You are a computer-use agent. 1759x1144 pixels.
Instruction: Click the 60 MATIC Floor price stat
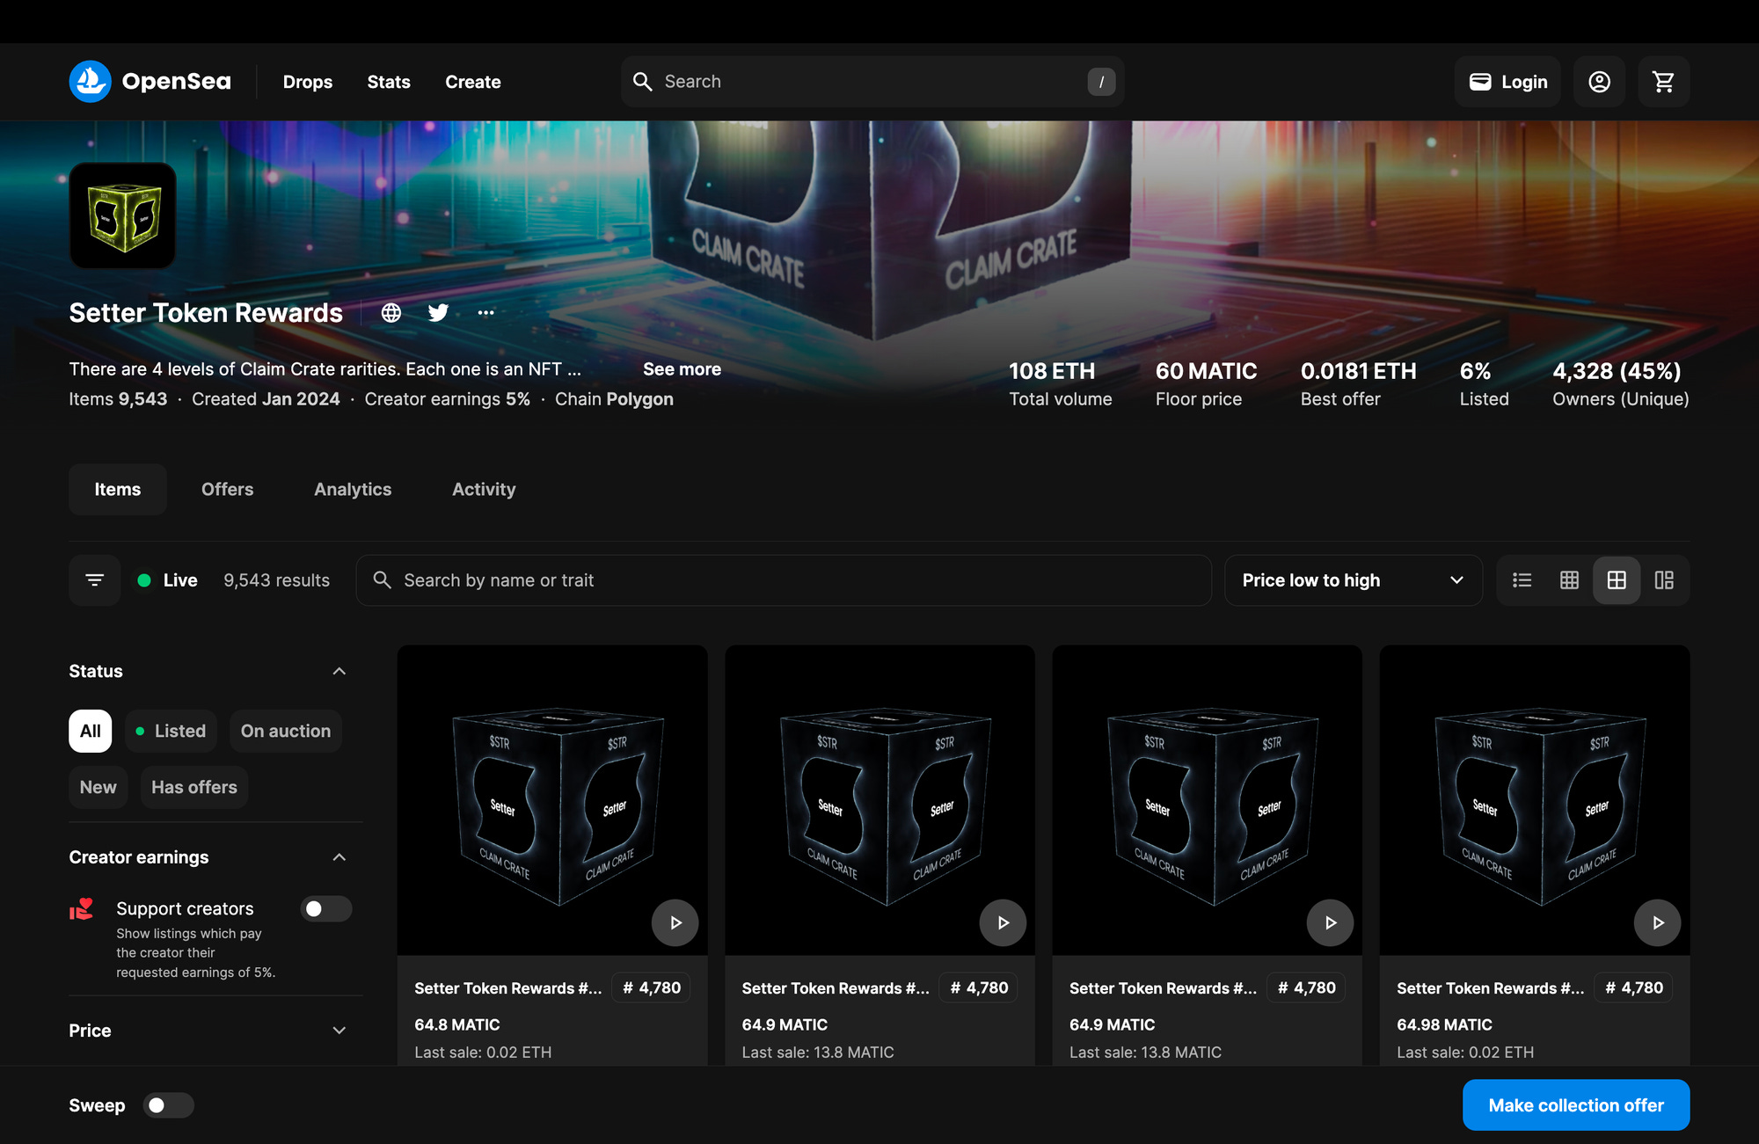[x=1206, y=384]
